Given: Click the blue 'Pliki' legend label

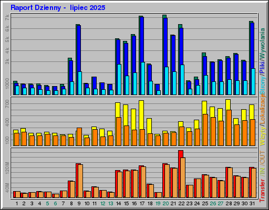Looking at the screenshot, I should [263, 67].
